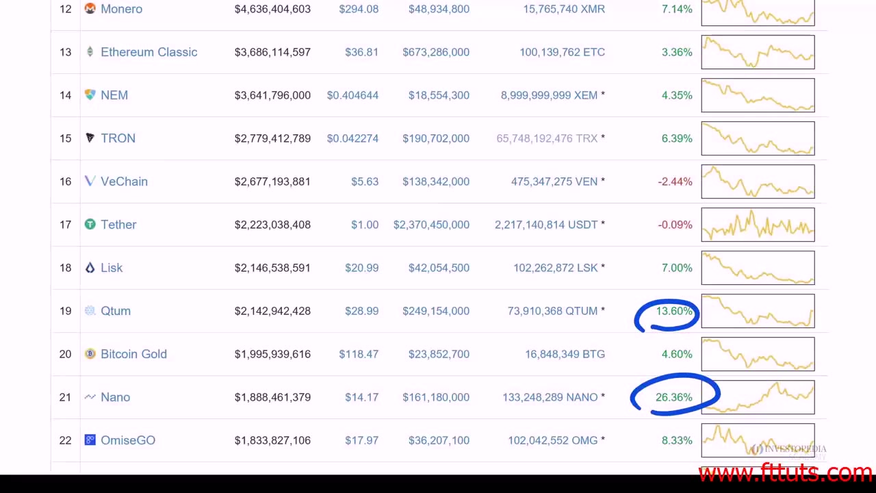
Task: Click Nano price $14.17
Action: pos(361,397)
